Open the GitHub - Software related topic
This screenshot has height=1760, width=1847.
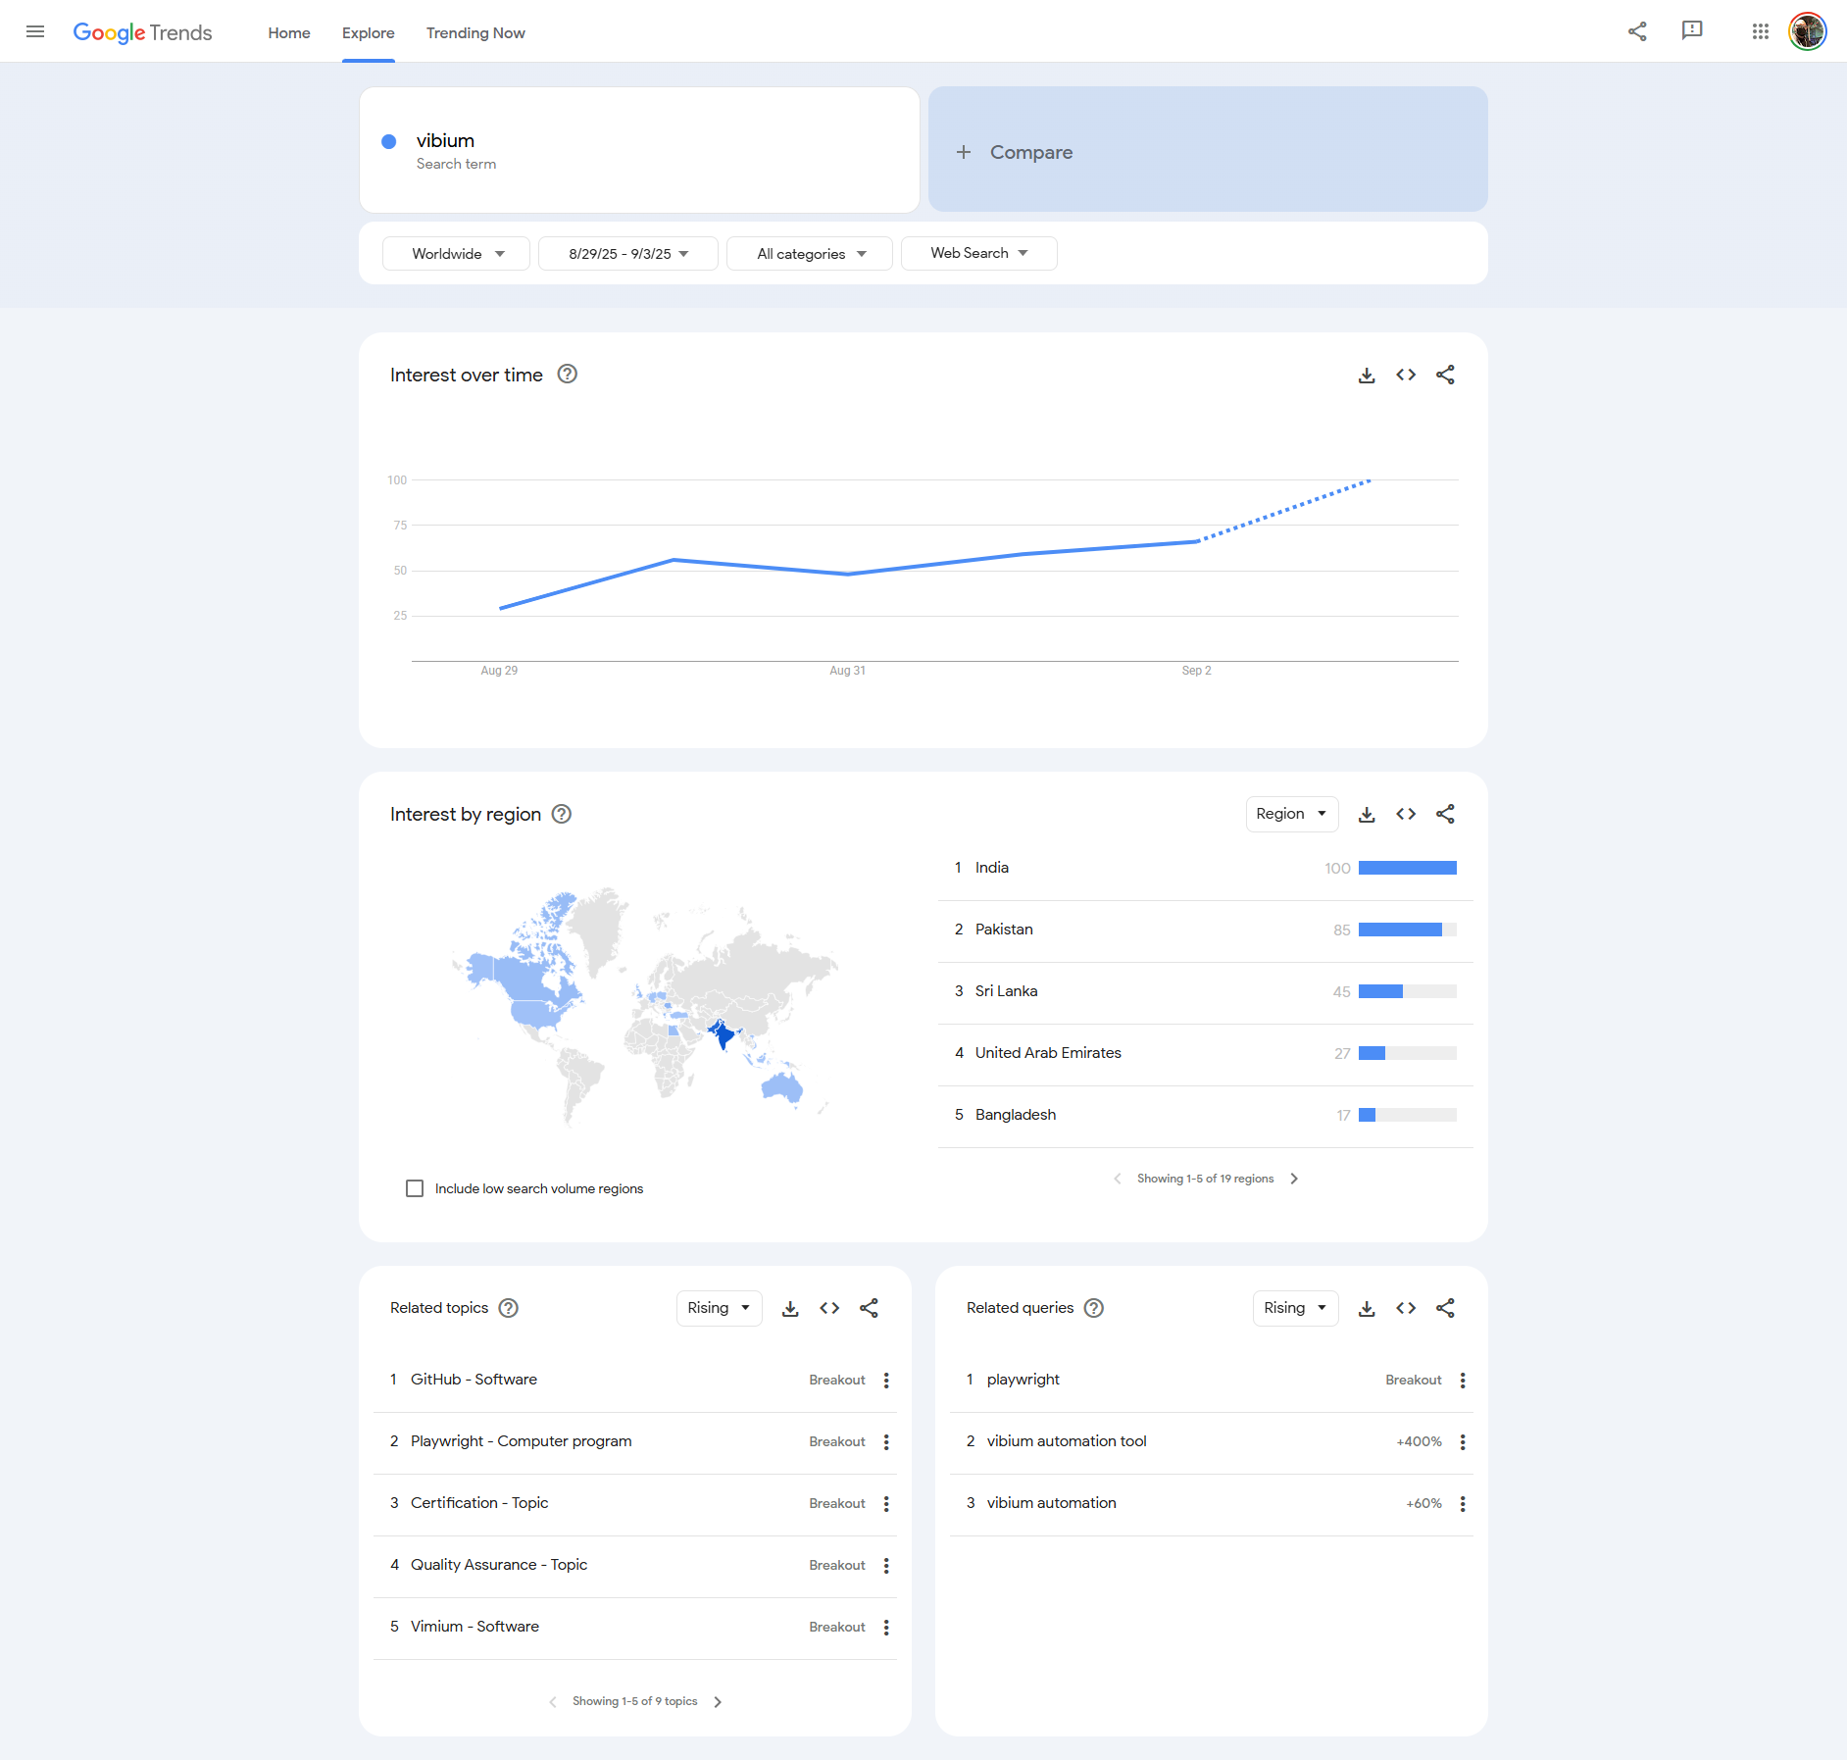tap(474, 1380)
